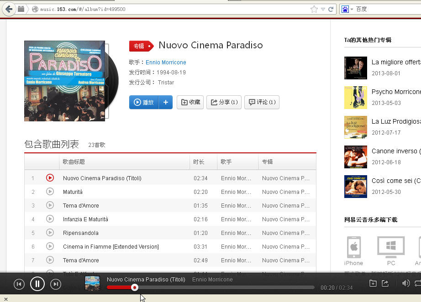Image resolution: width=421 pixels, height=302 pixels.
Task: Toggle the player volume speaker icon
Action: 405,283
